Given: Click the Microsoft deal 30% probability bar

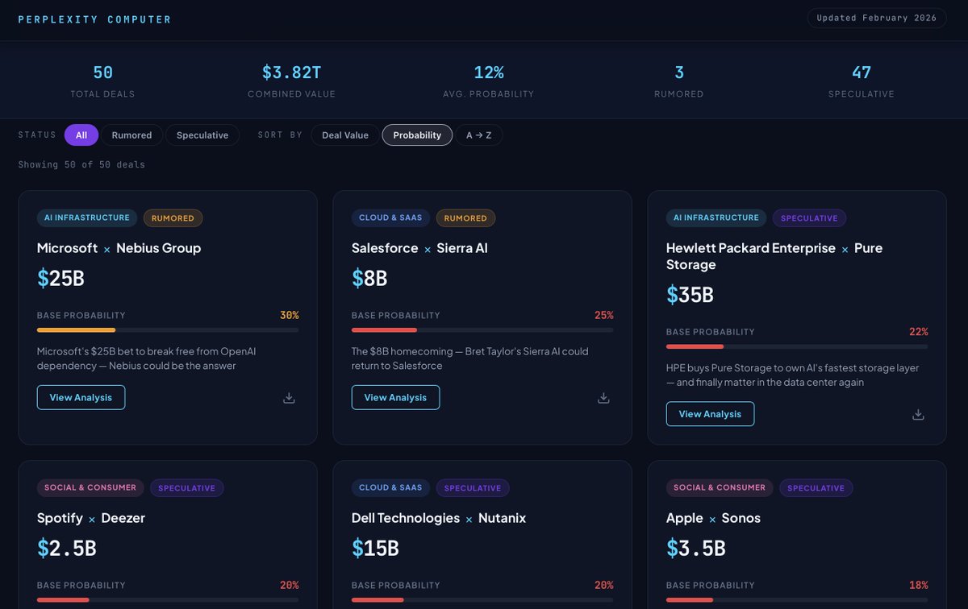Looking at the screenshot, I should (168, 330).
